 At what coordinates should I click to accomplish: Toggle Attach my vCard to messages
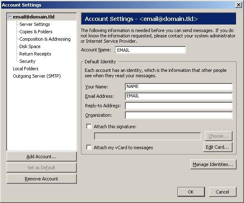point(89,147)
